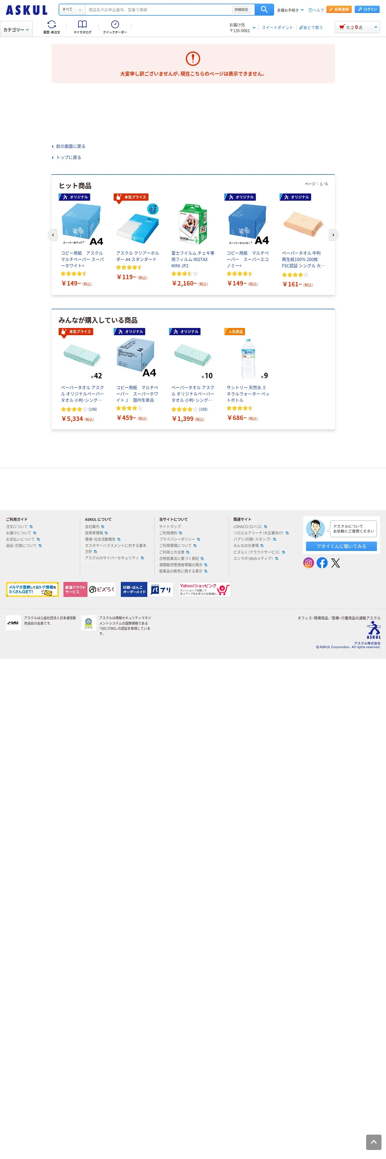Click the パプリ 印刷・はんこ banner
Viewport: 386px width, 1159px height.
tap(147, 589)
